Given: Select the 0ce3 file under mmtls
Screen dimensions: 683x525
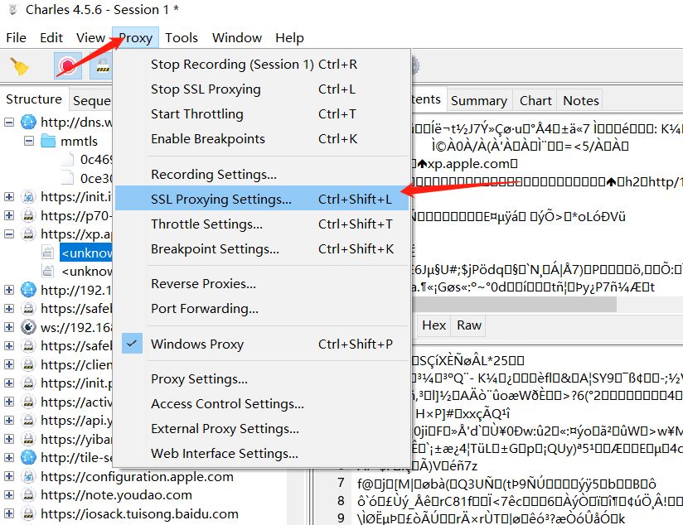Looking at the screenshot, I should [96, 179].
